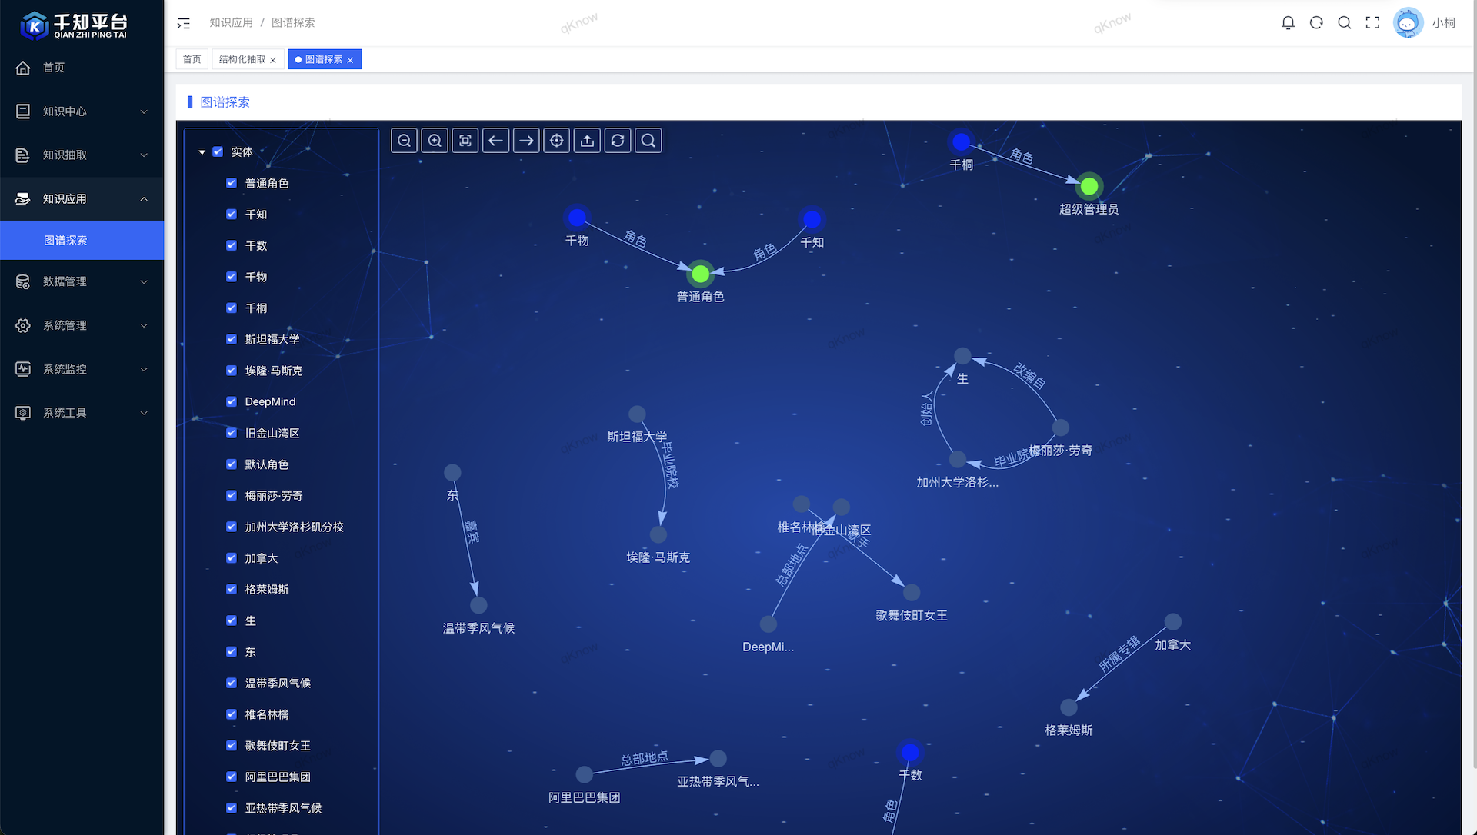1477x835 pixels.
Task: Click the green 超级管理员 graph node
Action: pos(1089,186)
